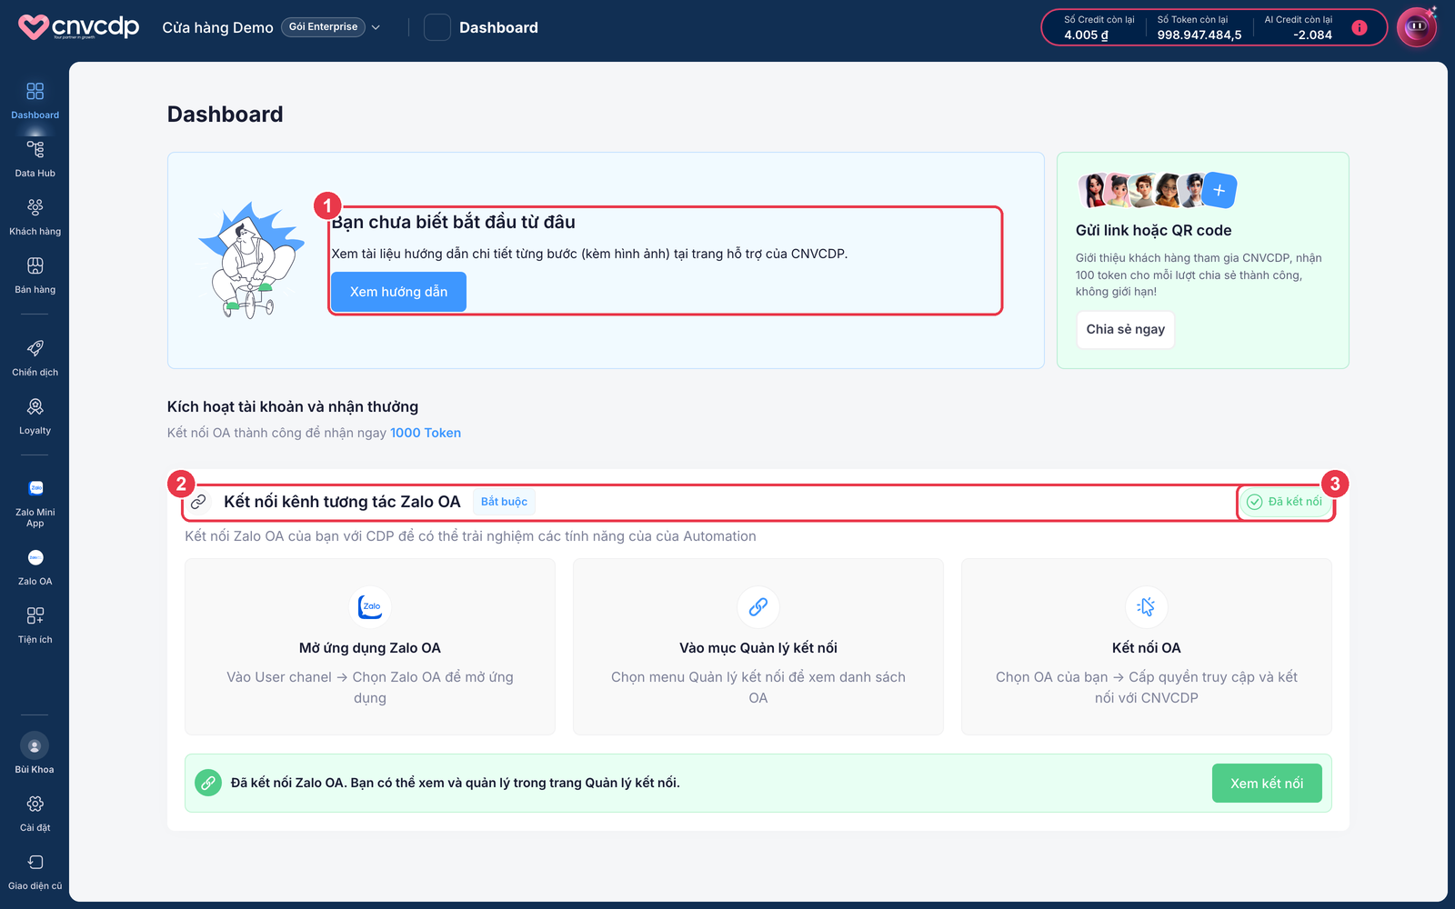Viewport: 1455px width, 909px height.
Task: Click the Số Token còn lại value
Action: coord(1199,35)
